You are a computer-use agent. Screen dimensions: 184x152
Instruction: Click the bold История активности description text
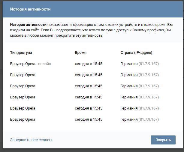click(28, 25)
